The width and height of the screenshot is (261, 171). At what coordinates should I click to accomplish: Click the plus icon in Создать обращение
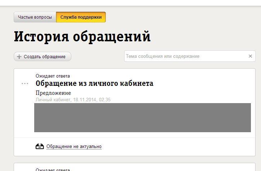click(x=19, y=57)
